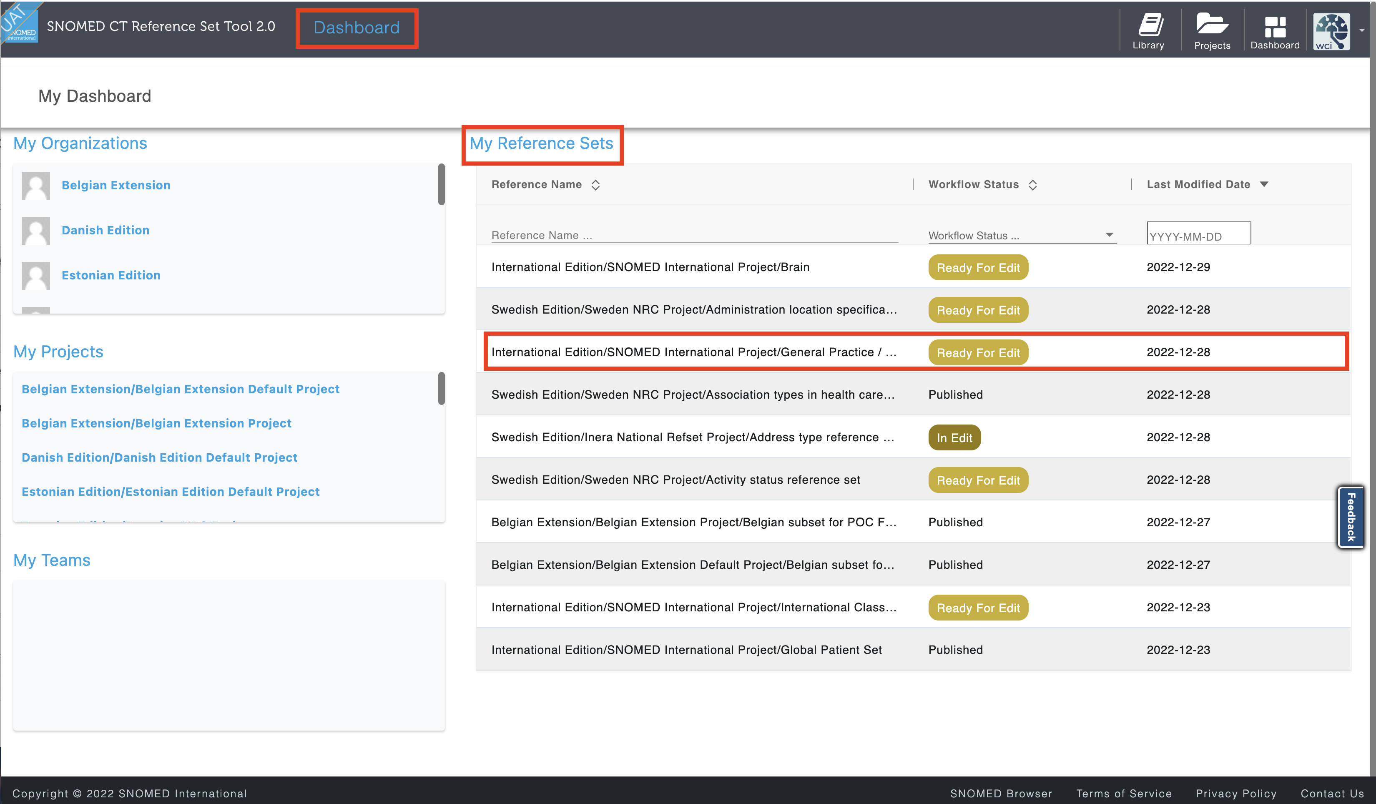Open SNOMED Browser footer link
The height and width of the screenshot is (804, 1376).
[x=1001, y=794]
